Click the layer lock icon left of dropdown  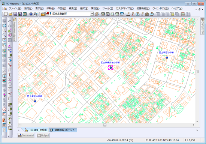click(x=43, y=14)
